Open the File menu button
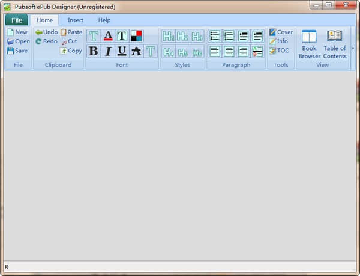 (17, 20)
